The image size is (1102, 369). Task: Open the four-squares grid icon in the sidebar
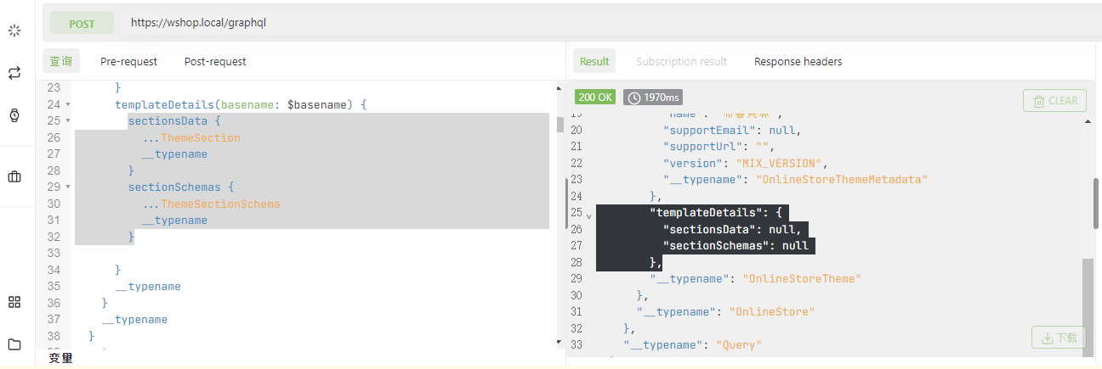[x=14, y=302]
